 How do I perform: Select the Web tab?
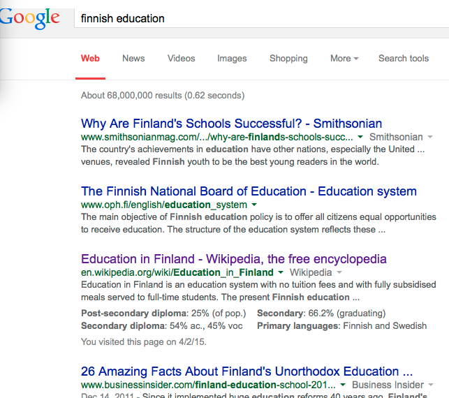click(x=90, y=59)
